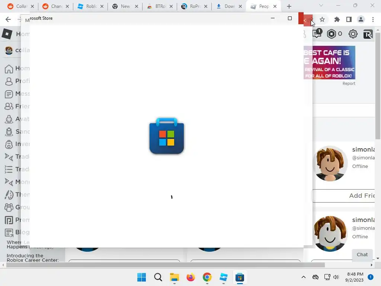Go back in the Chrome browser
The width and height of the screenshot is (381, 286).
[8, 19]
